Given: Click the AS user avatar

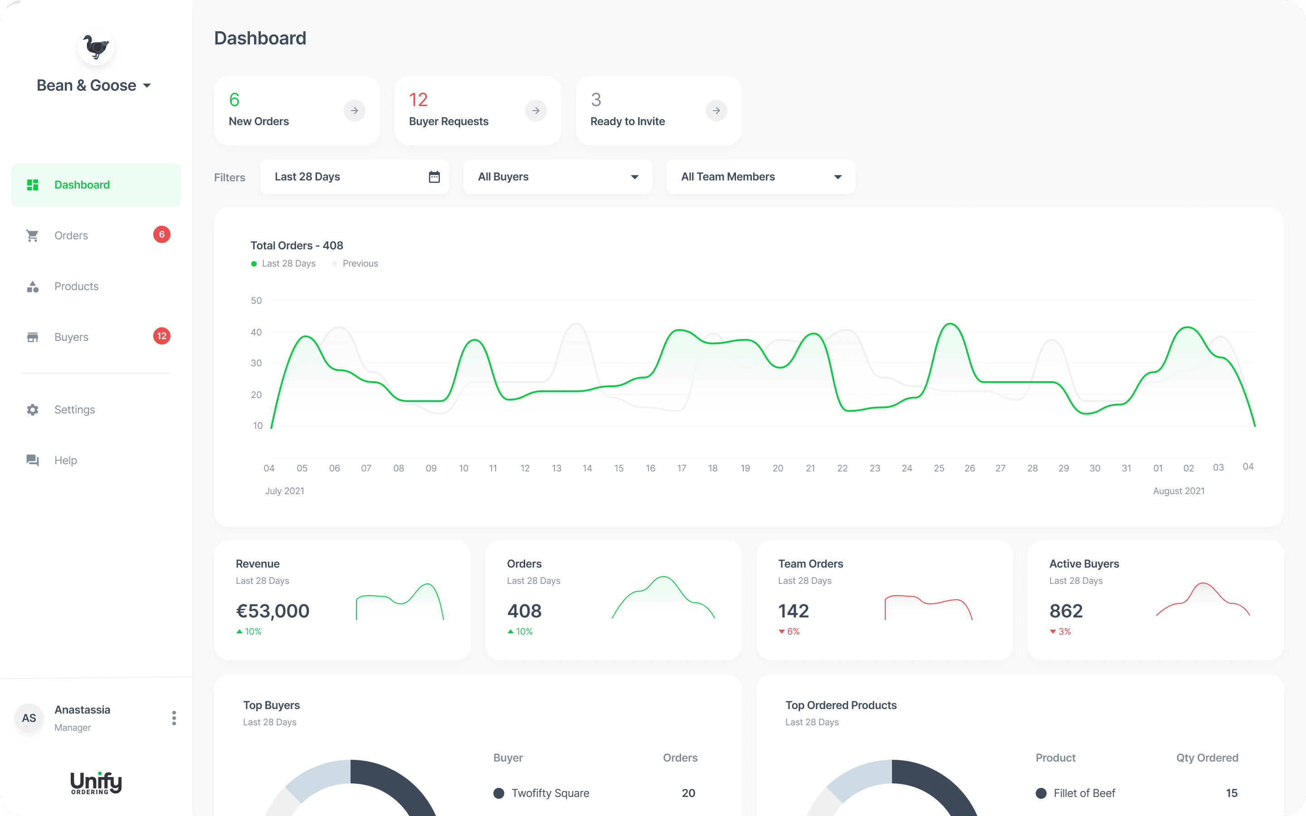Looking at the screenshot, I should [x=29, y=718].
